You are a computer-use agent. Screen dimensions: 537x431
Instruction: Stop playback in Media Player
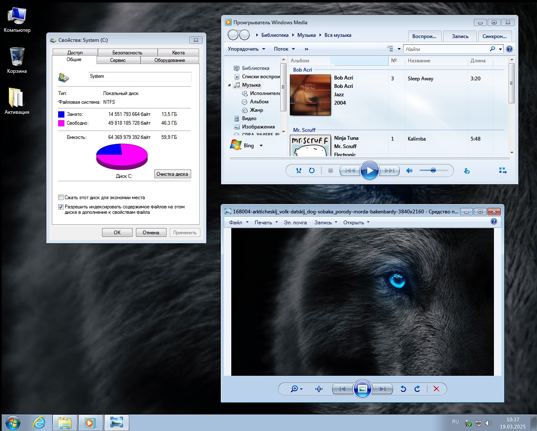[330, 171]
